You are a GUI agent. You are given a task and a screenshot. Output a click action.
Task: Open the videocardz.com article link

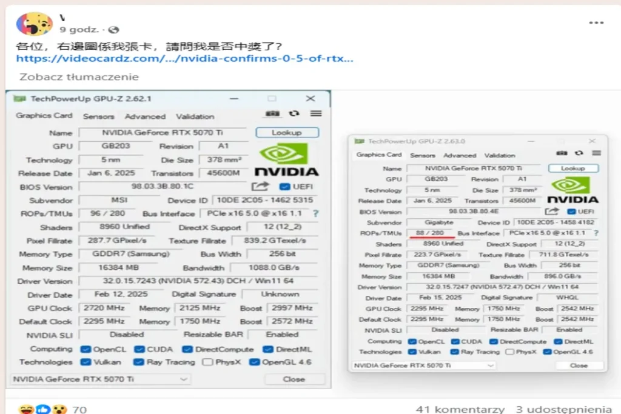pyautogui.click(x=184, y=59)
